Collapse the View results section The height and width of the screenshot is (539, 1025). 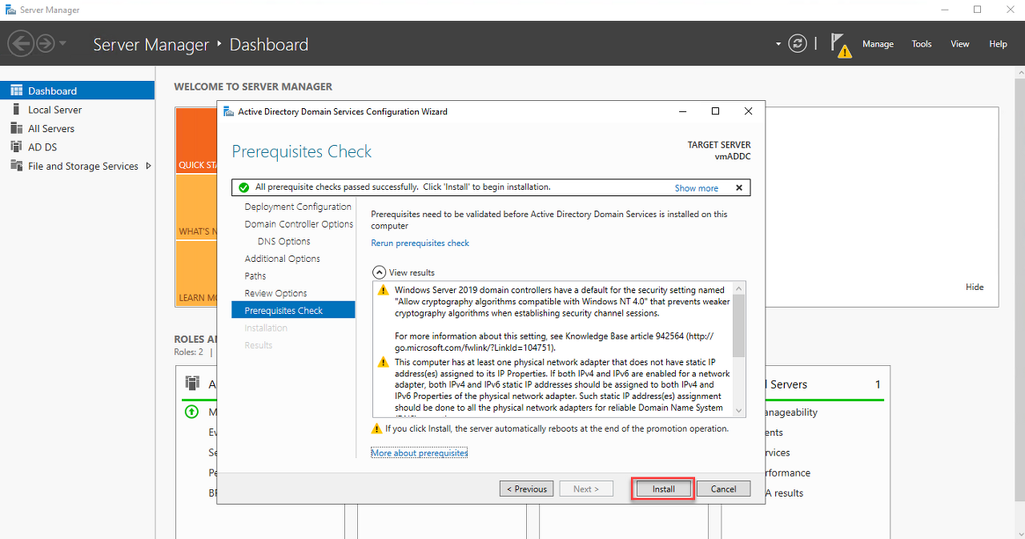click(x=378, y=272)
